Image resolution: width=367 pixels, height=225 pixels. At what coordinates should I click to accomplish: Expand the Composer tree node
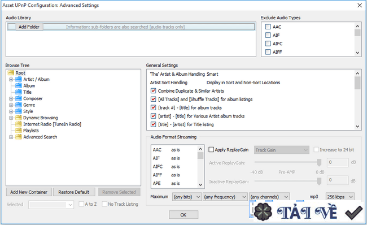pyautogui.click(x=11, y=99)
